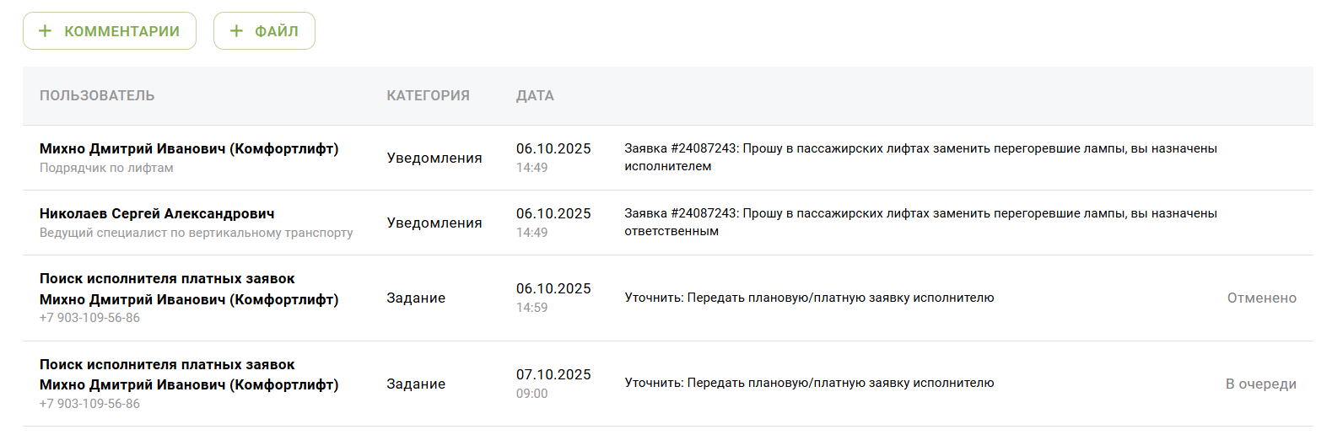Click 'Подрядчик по лифтам' subtitle
Viewport: 1343px width, 435px height.
click(x=106, y=169)
